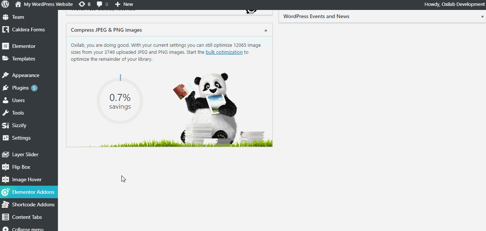The height and width of the screenshot is (231, 486).
Task: Click the Plugins plug icon
Action: click(6, 88)
